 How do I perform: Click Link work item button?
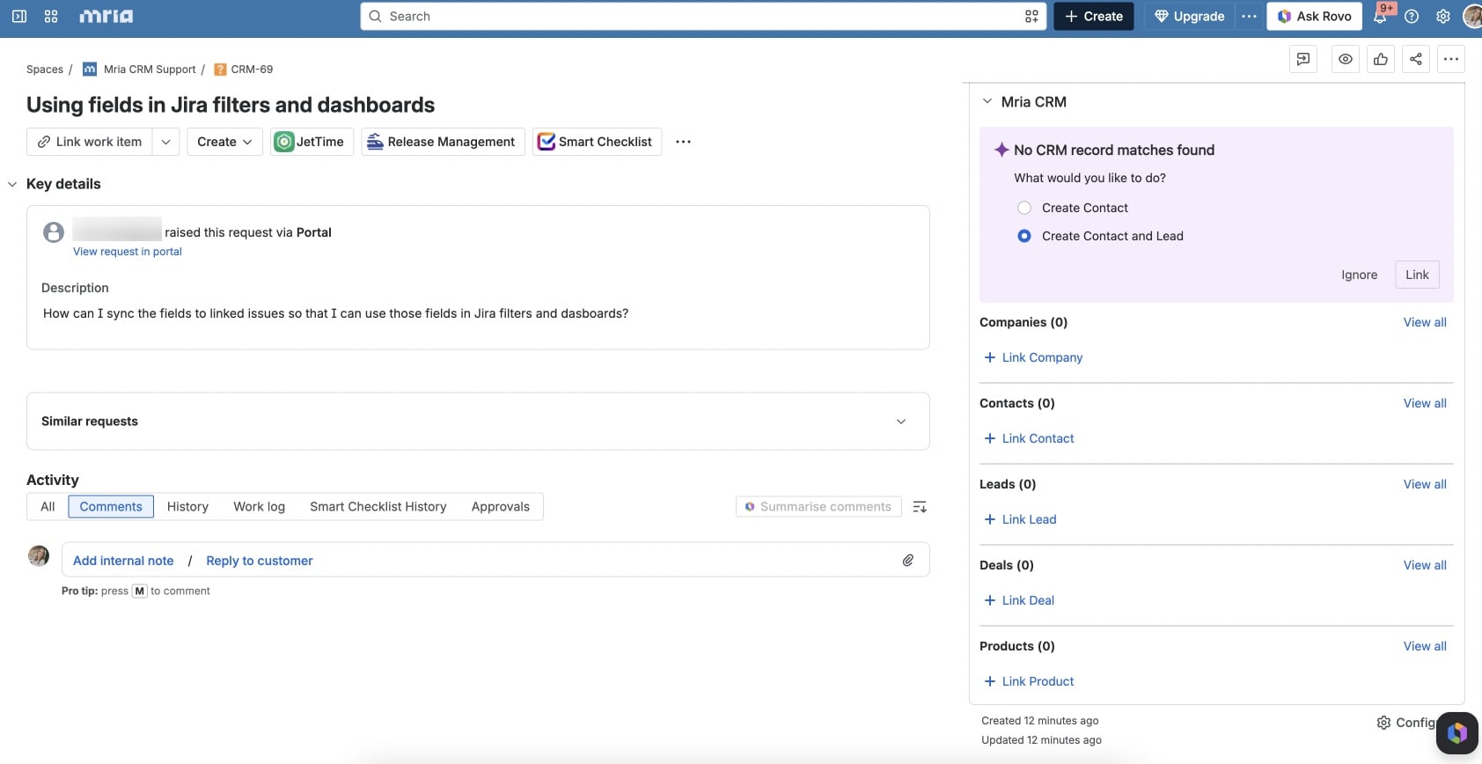pos(90,142)
